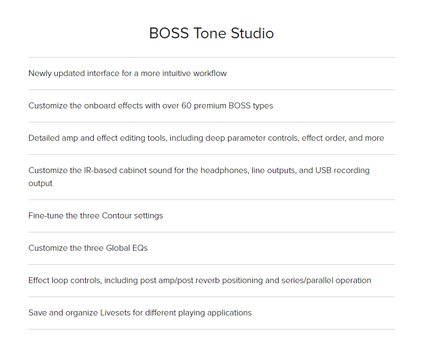The height and width of the screenshot is (337, 428).
Task: Click the word 'BOSS' in the title
Action: (169, 33)
